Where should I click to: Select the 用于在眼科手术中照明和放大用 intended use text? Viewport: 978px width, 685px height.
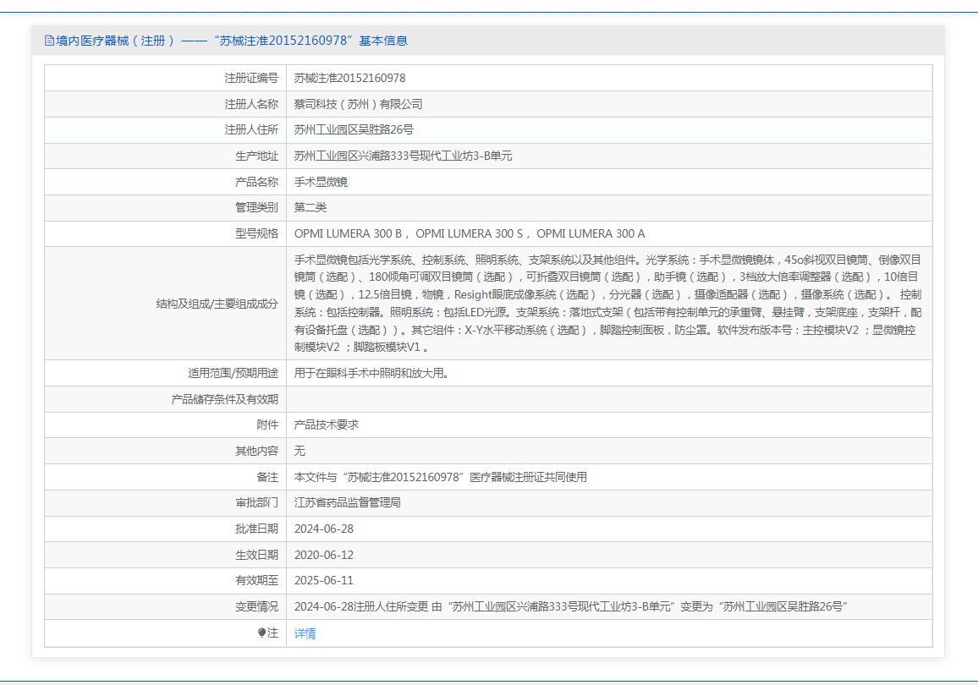(x=371, y=373)
